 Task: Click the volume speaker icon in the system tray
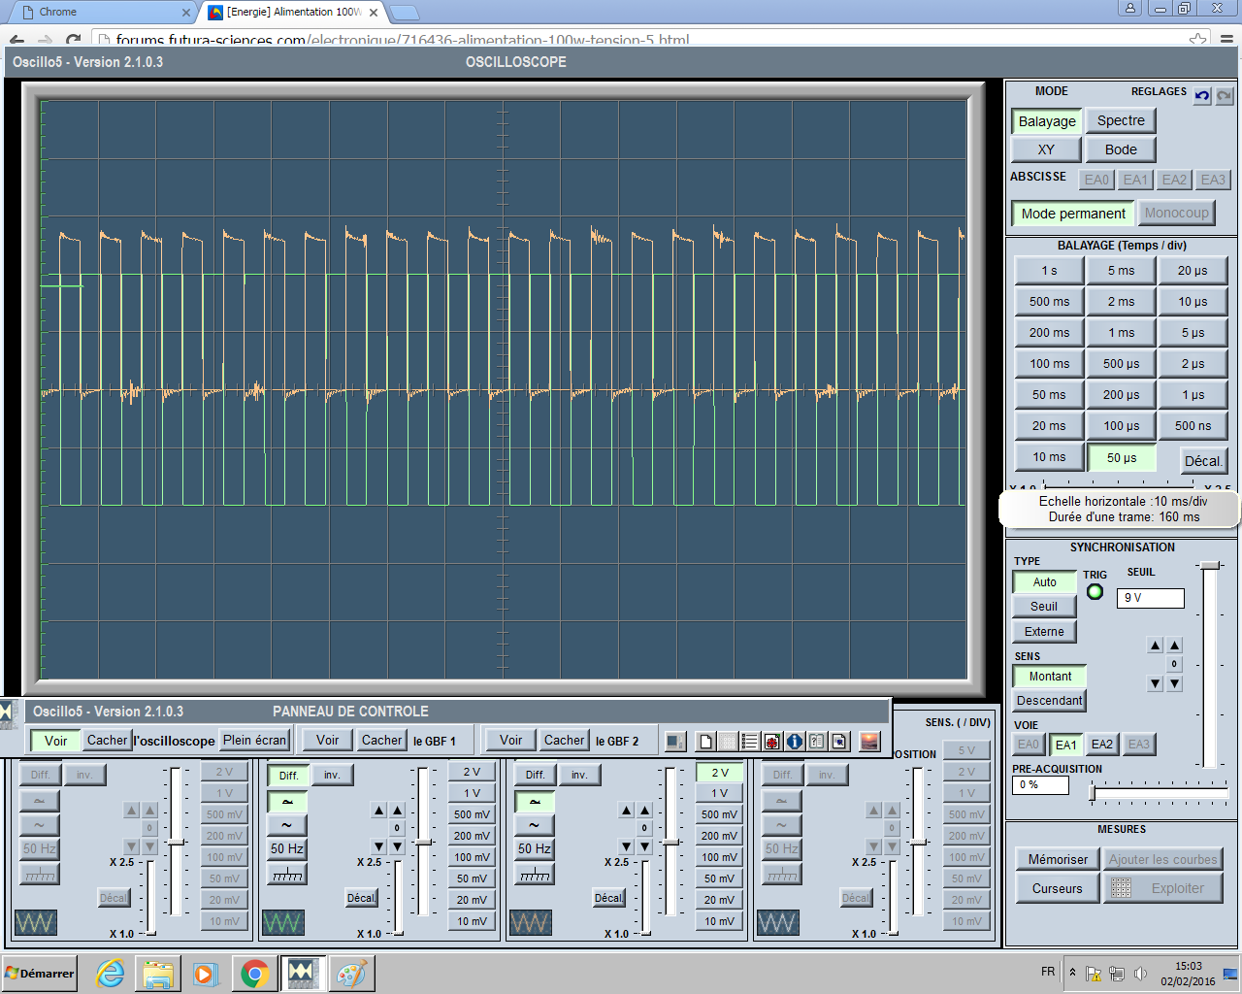coord(1140,973)
